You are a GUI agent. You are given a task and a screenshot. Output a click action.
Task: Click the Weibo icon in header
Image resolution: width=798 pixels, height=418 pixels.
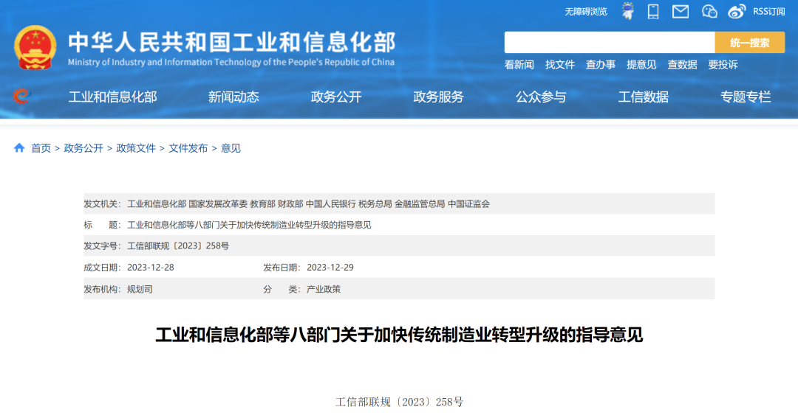[x=737, y=11]
